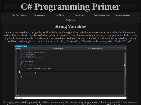Click the editor vertical scrollbar thumb

click(x=125, y=65)
